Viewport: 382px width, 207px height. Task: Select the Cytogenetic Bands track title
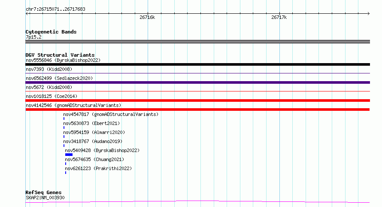pyautogui.click(x=51, y=32)
